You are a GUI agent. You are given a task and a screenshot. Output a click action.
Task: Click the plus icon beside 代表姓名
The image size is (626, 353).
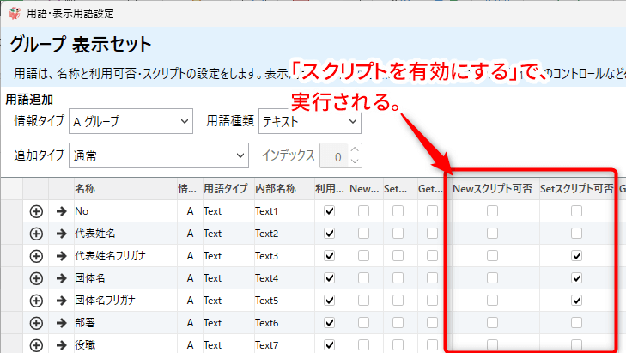pyautogui.click(x=36, y=234)
